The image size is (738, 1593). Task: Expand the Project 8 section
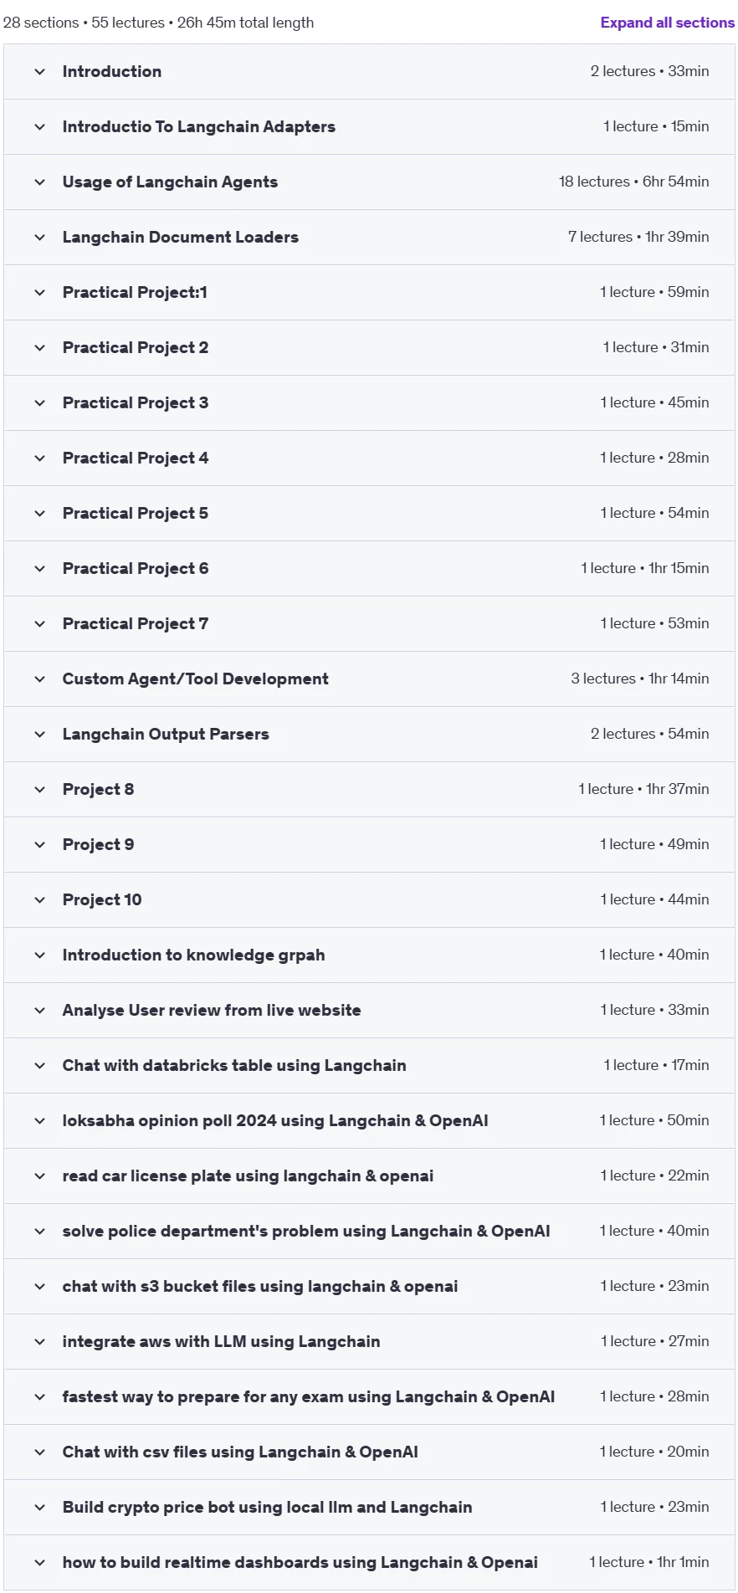click(369, 790)
